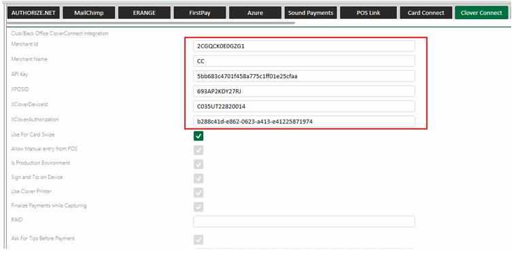This screenshot has height=257, width=520.
Task: Select the ERANGE tab
Action: 144,13
